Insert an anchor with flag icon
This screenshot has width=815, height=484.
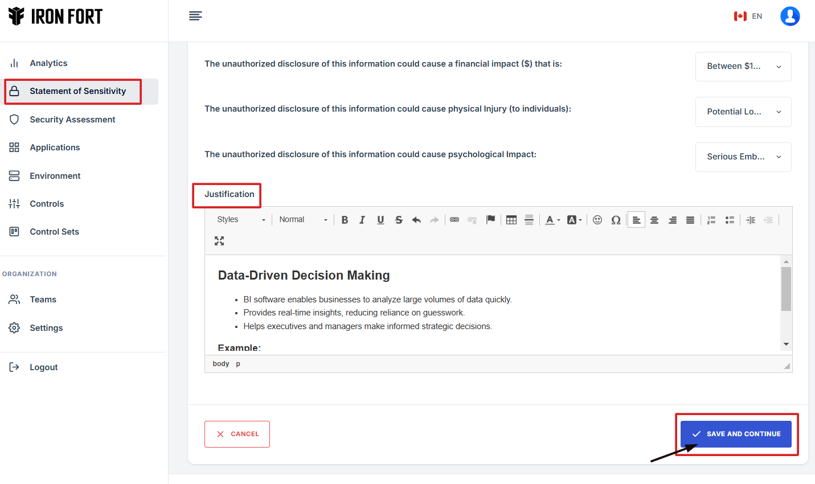click(490, 220)
